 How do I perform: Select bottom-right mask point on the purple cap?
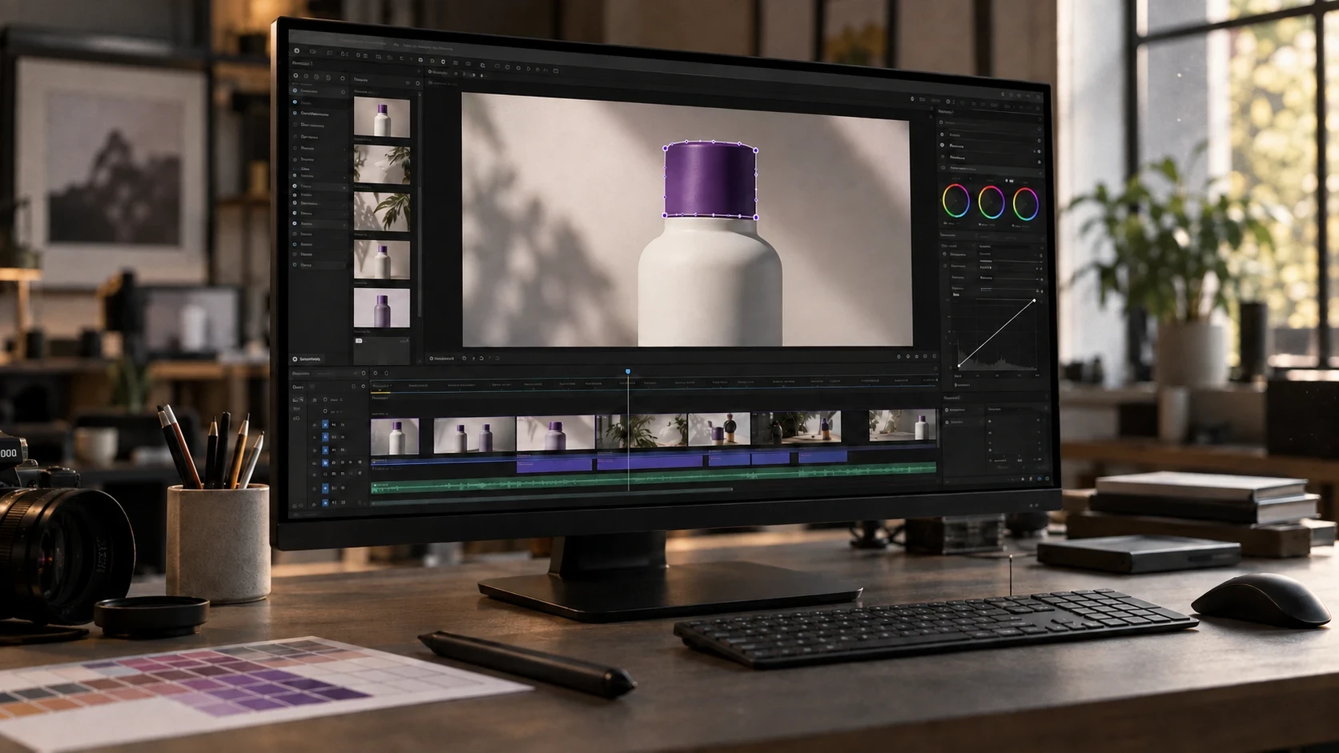[x=755, y=217]
